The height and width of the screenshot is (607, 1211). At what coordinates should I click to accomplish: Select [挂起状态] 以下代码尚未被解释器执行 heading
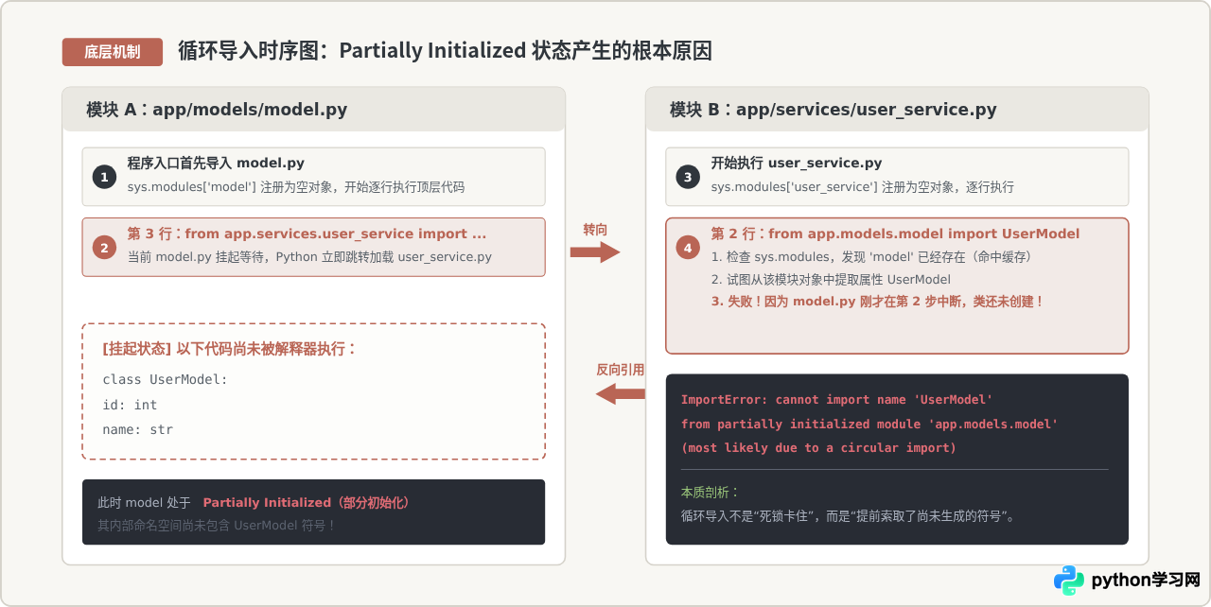click(x=230, y=349)
